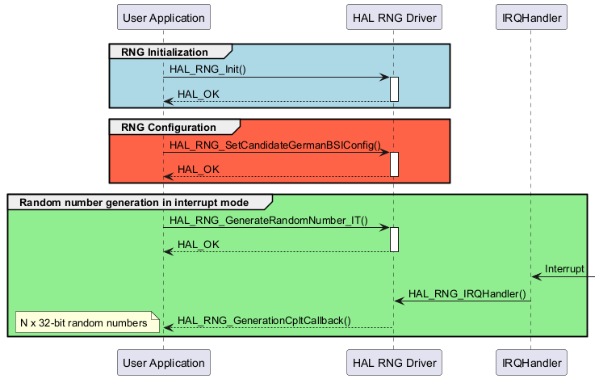Click the HAL_RNG_GenerateRandomNumber_IT() message text
This screenshot has height=379, width=599.
pyautogui.click(x=269, y=221)
